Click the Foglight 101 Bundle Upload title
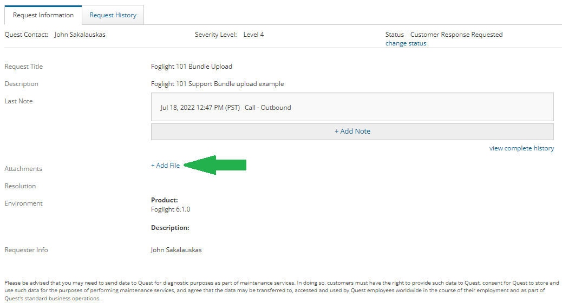Screen dimensions: 562x303 pos(191,67)
